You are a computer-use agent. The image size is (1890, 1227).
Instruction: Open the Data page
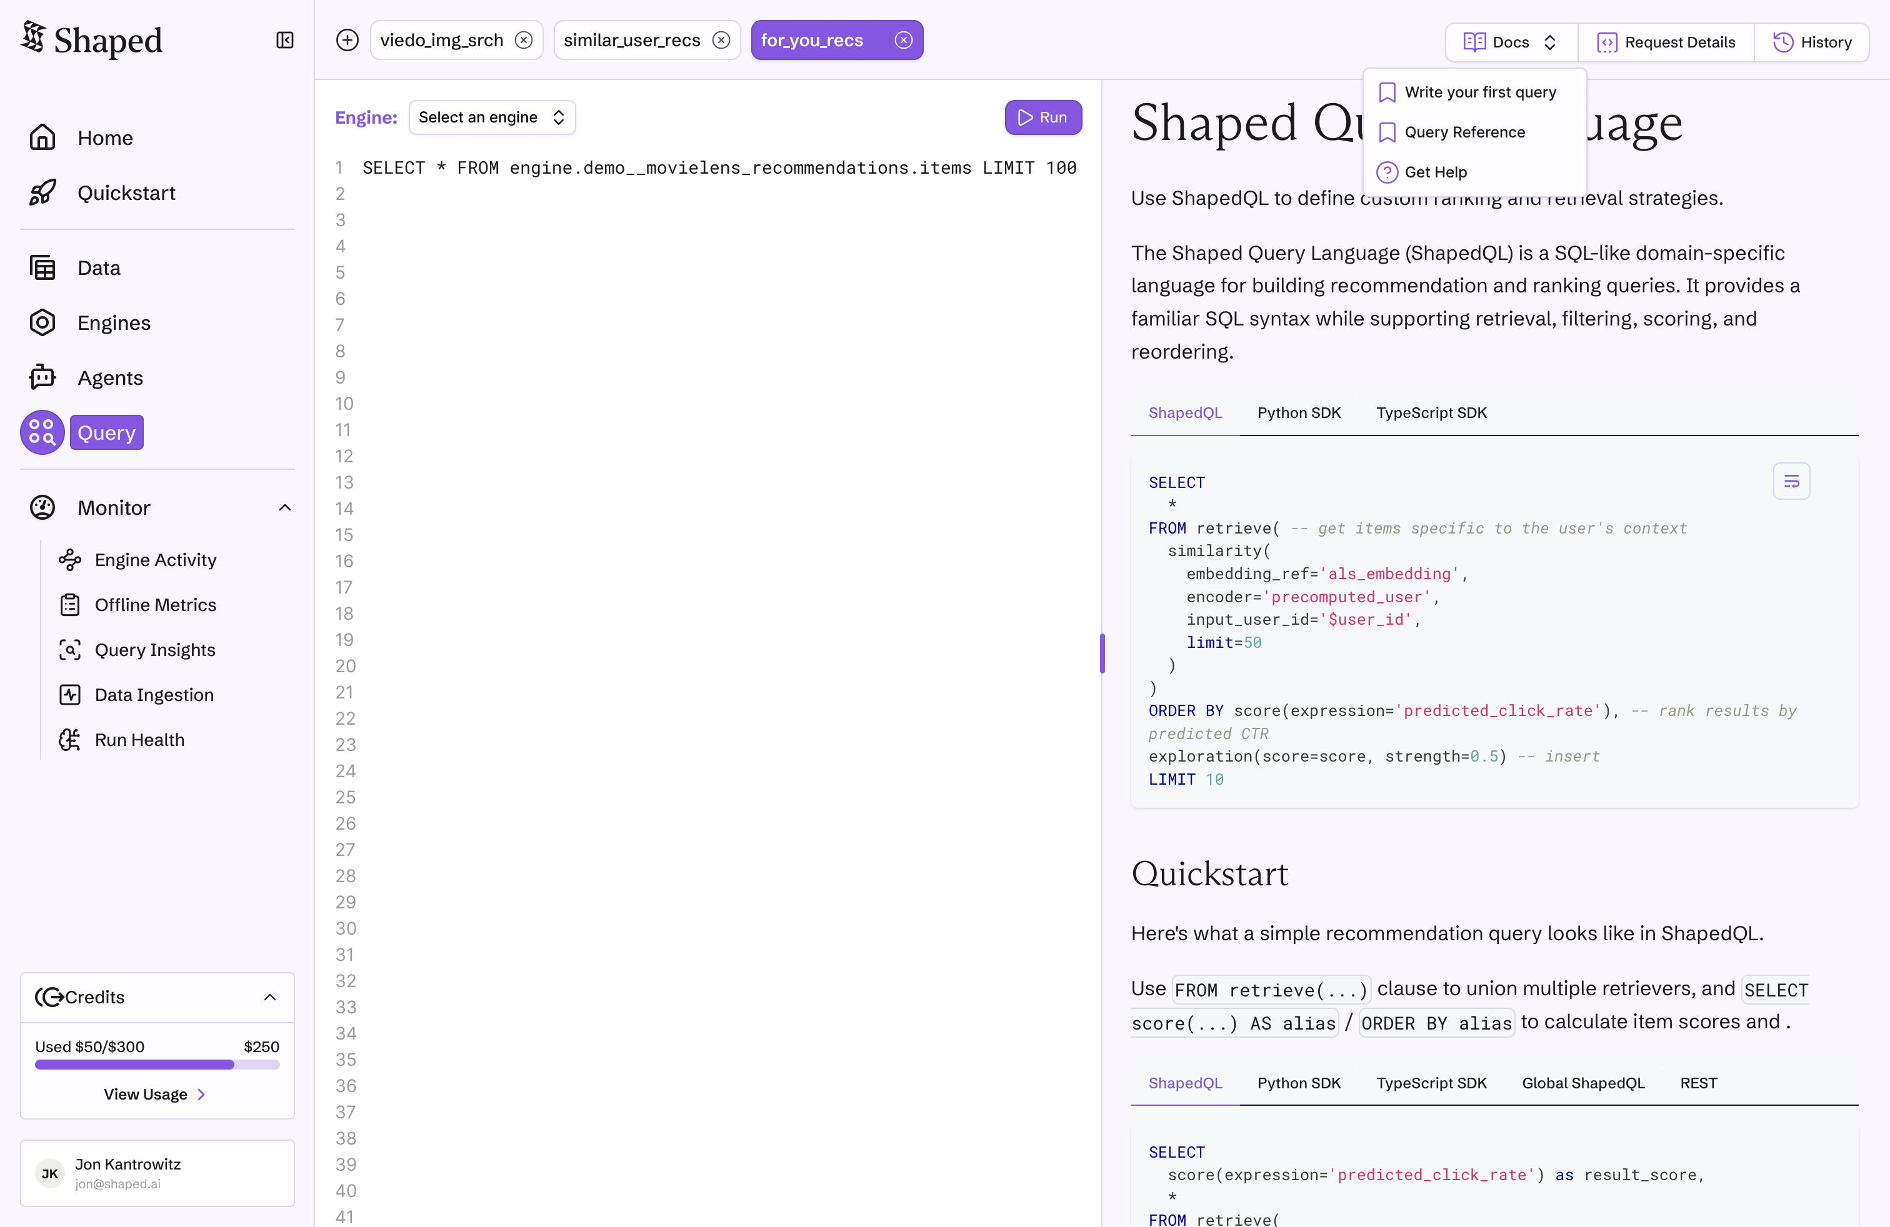pos(99,268)
